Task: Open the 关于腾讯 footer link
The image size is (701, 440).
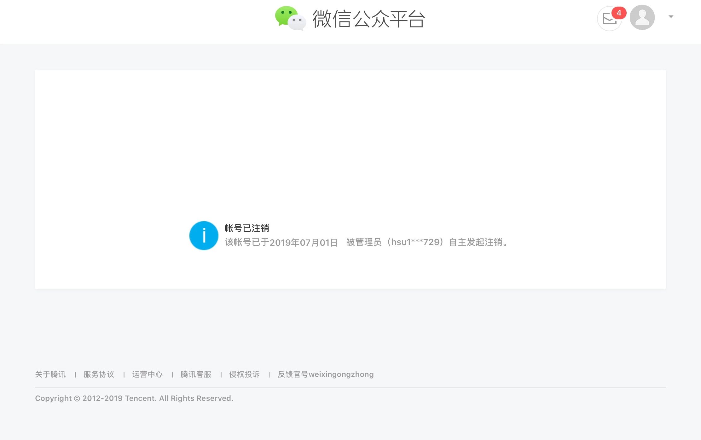Action: click(x=50, y=374)
